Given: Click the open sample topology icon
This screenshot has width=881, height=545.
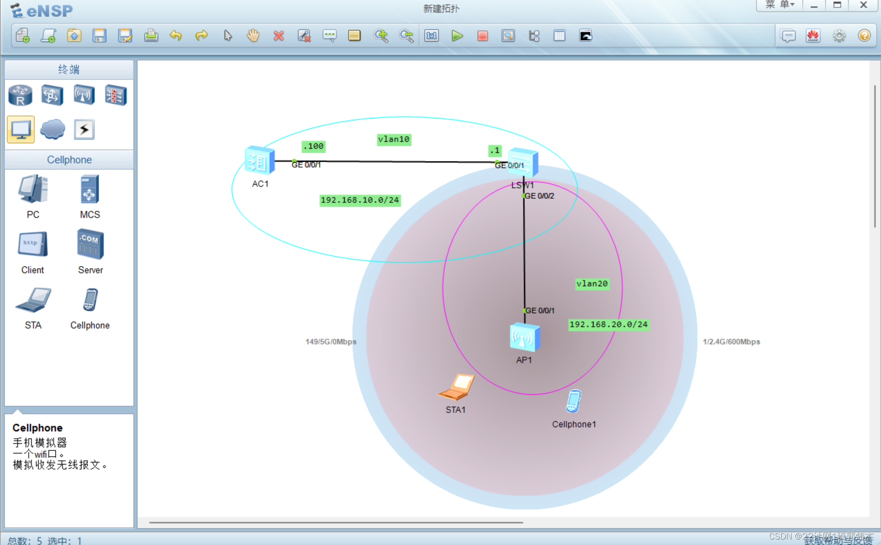Looking at the screenshot, I should [x=48, y=35].
